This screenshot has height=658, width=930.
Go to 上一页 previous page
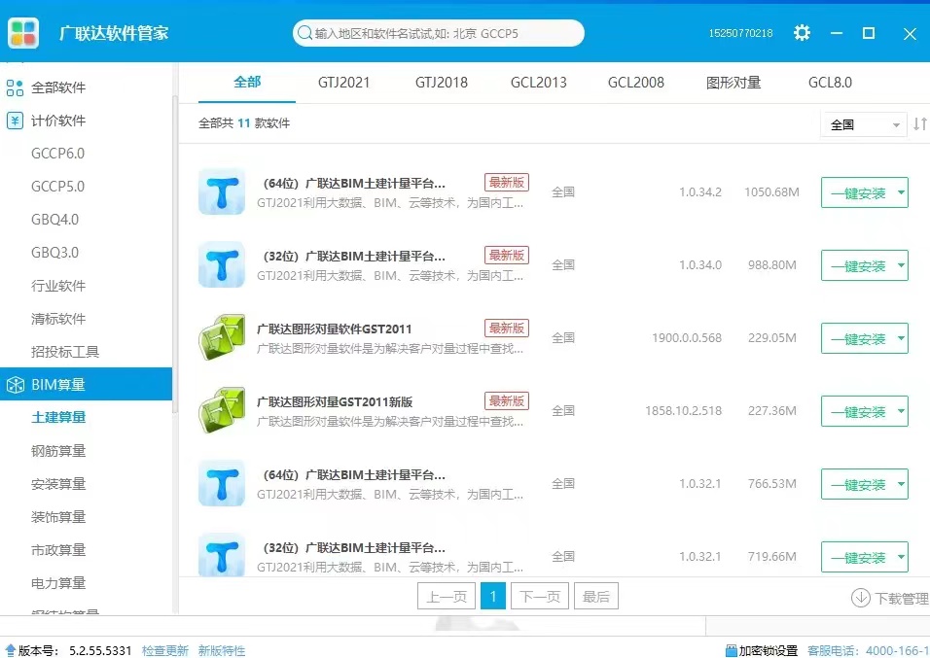coord(447,597)
